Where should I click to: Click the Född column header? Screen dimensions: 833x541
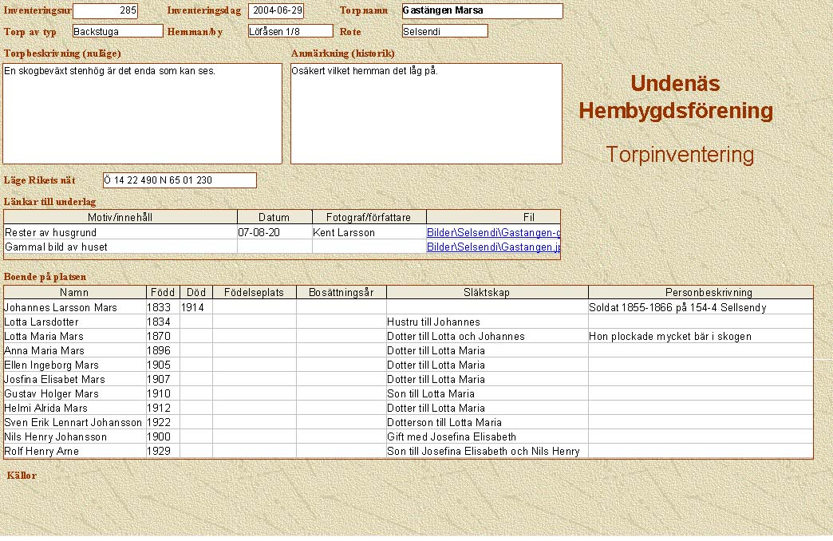pyautogui.click(x=163, y=293)
